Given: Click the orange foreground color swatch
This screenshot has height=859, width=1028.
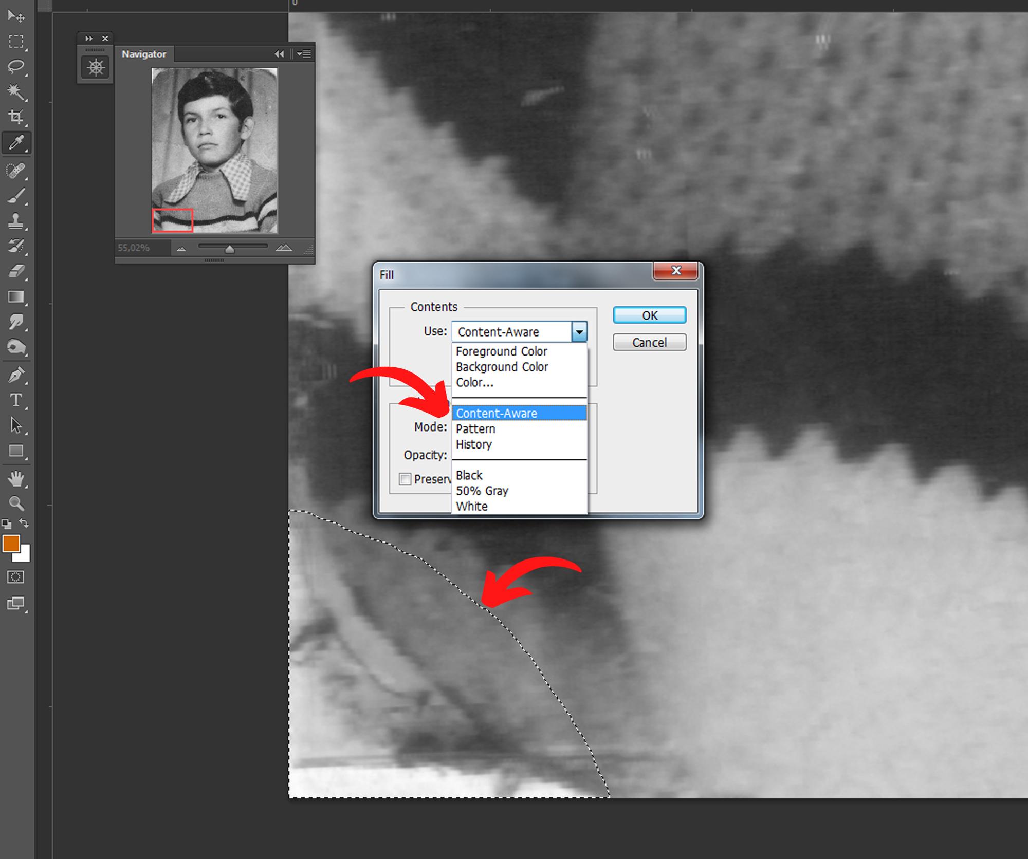Looking at the screenshot, I should [11, 544].
